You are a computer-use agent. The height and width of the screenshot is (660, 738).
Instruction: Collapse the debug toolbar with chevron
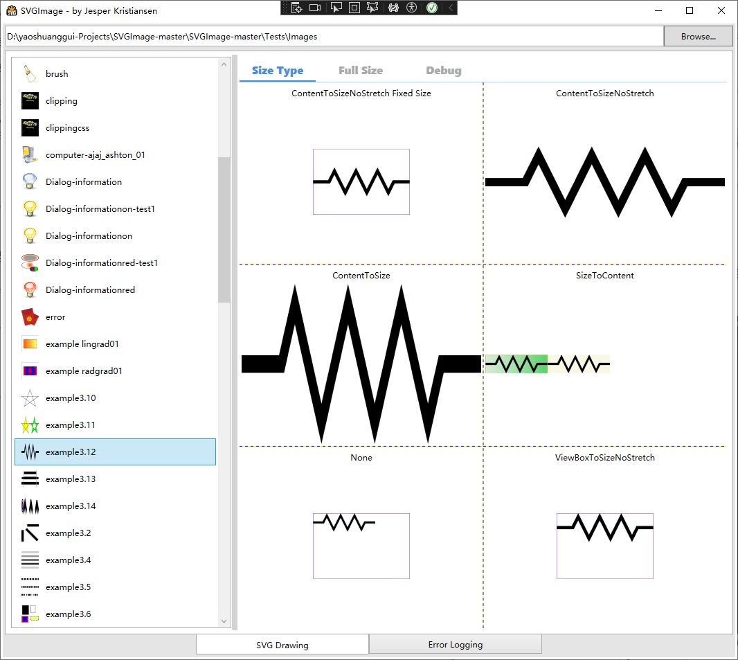(x=451, y=8)
